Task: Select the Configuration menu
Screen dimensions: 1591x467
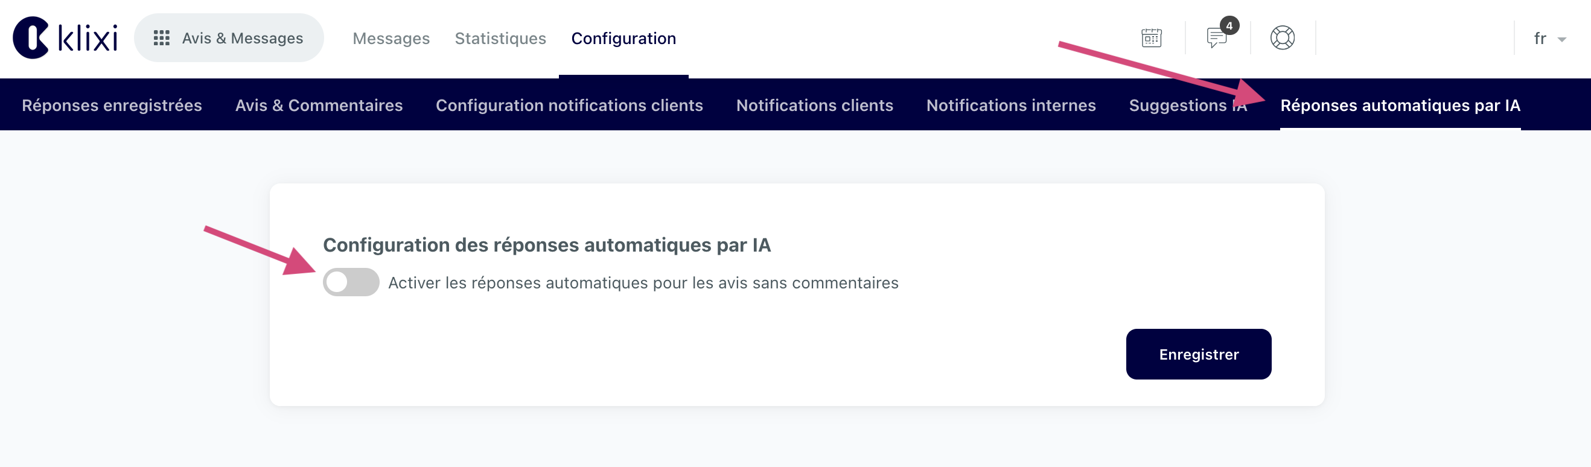Action: pos(623,38)
